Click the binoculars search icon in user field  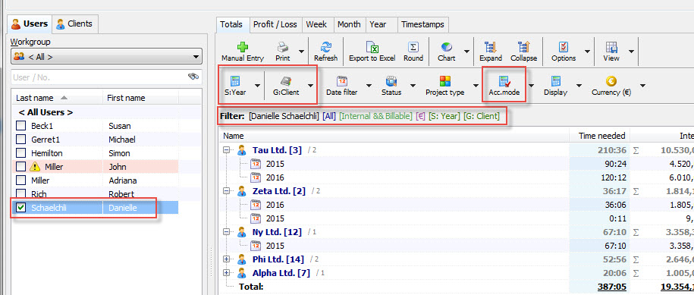193,77
